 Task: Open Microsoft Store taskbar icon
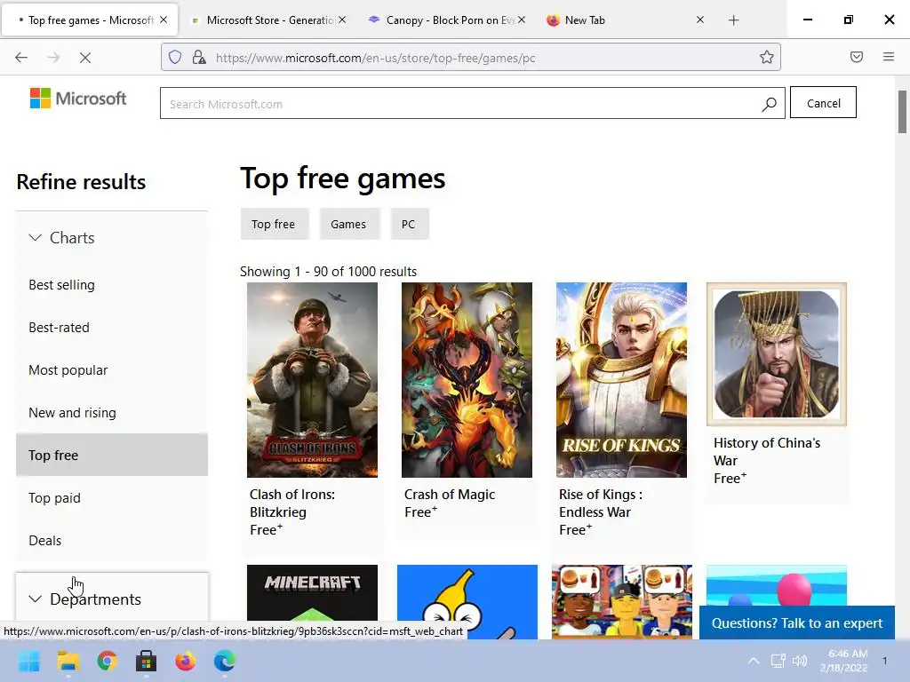[x=147, y=661]
